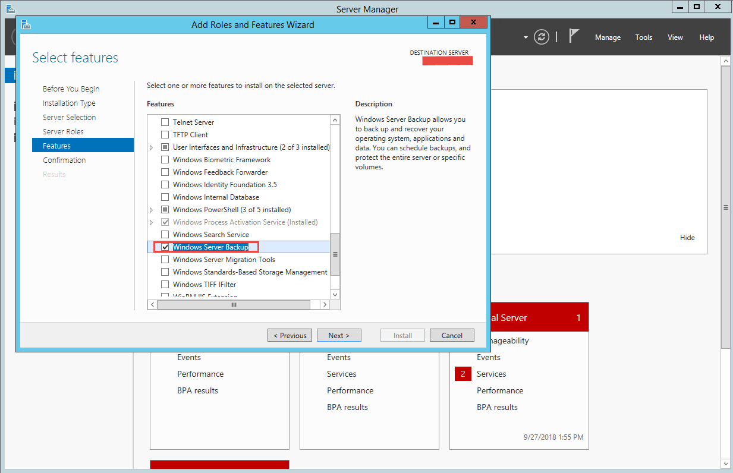
Task: Open the Manage menu
Action: pos(608,37)
